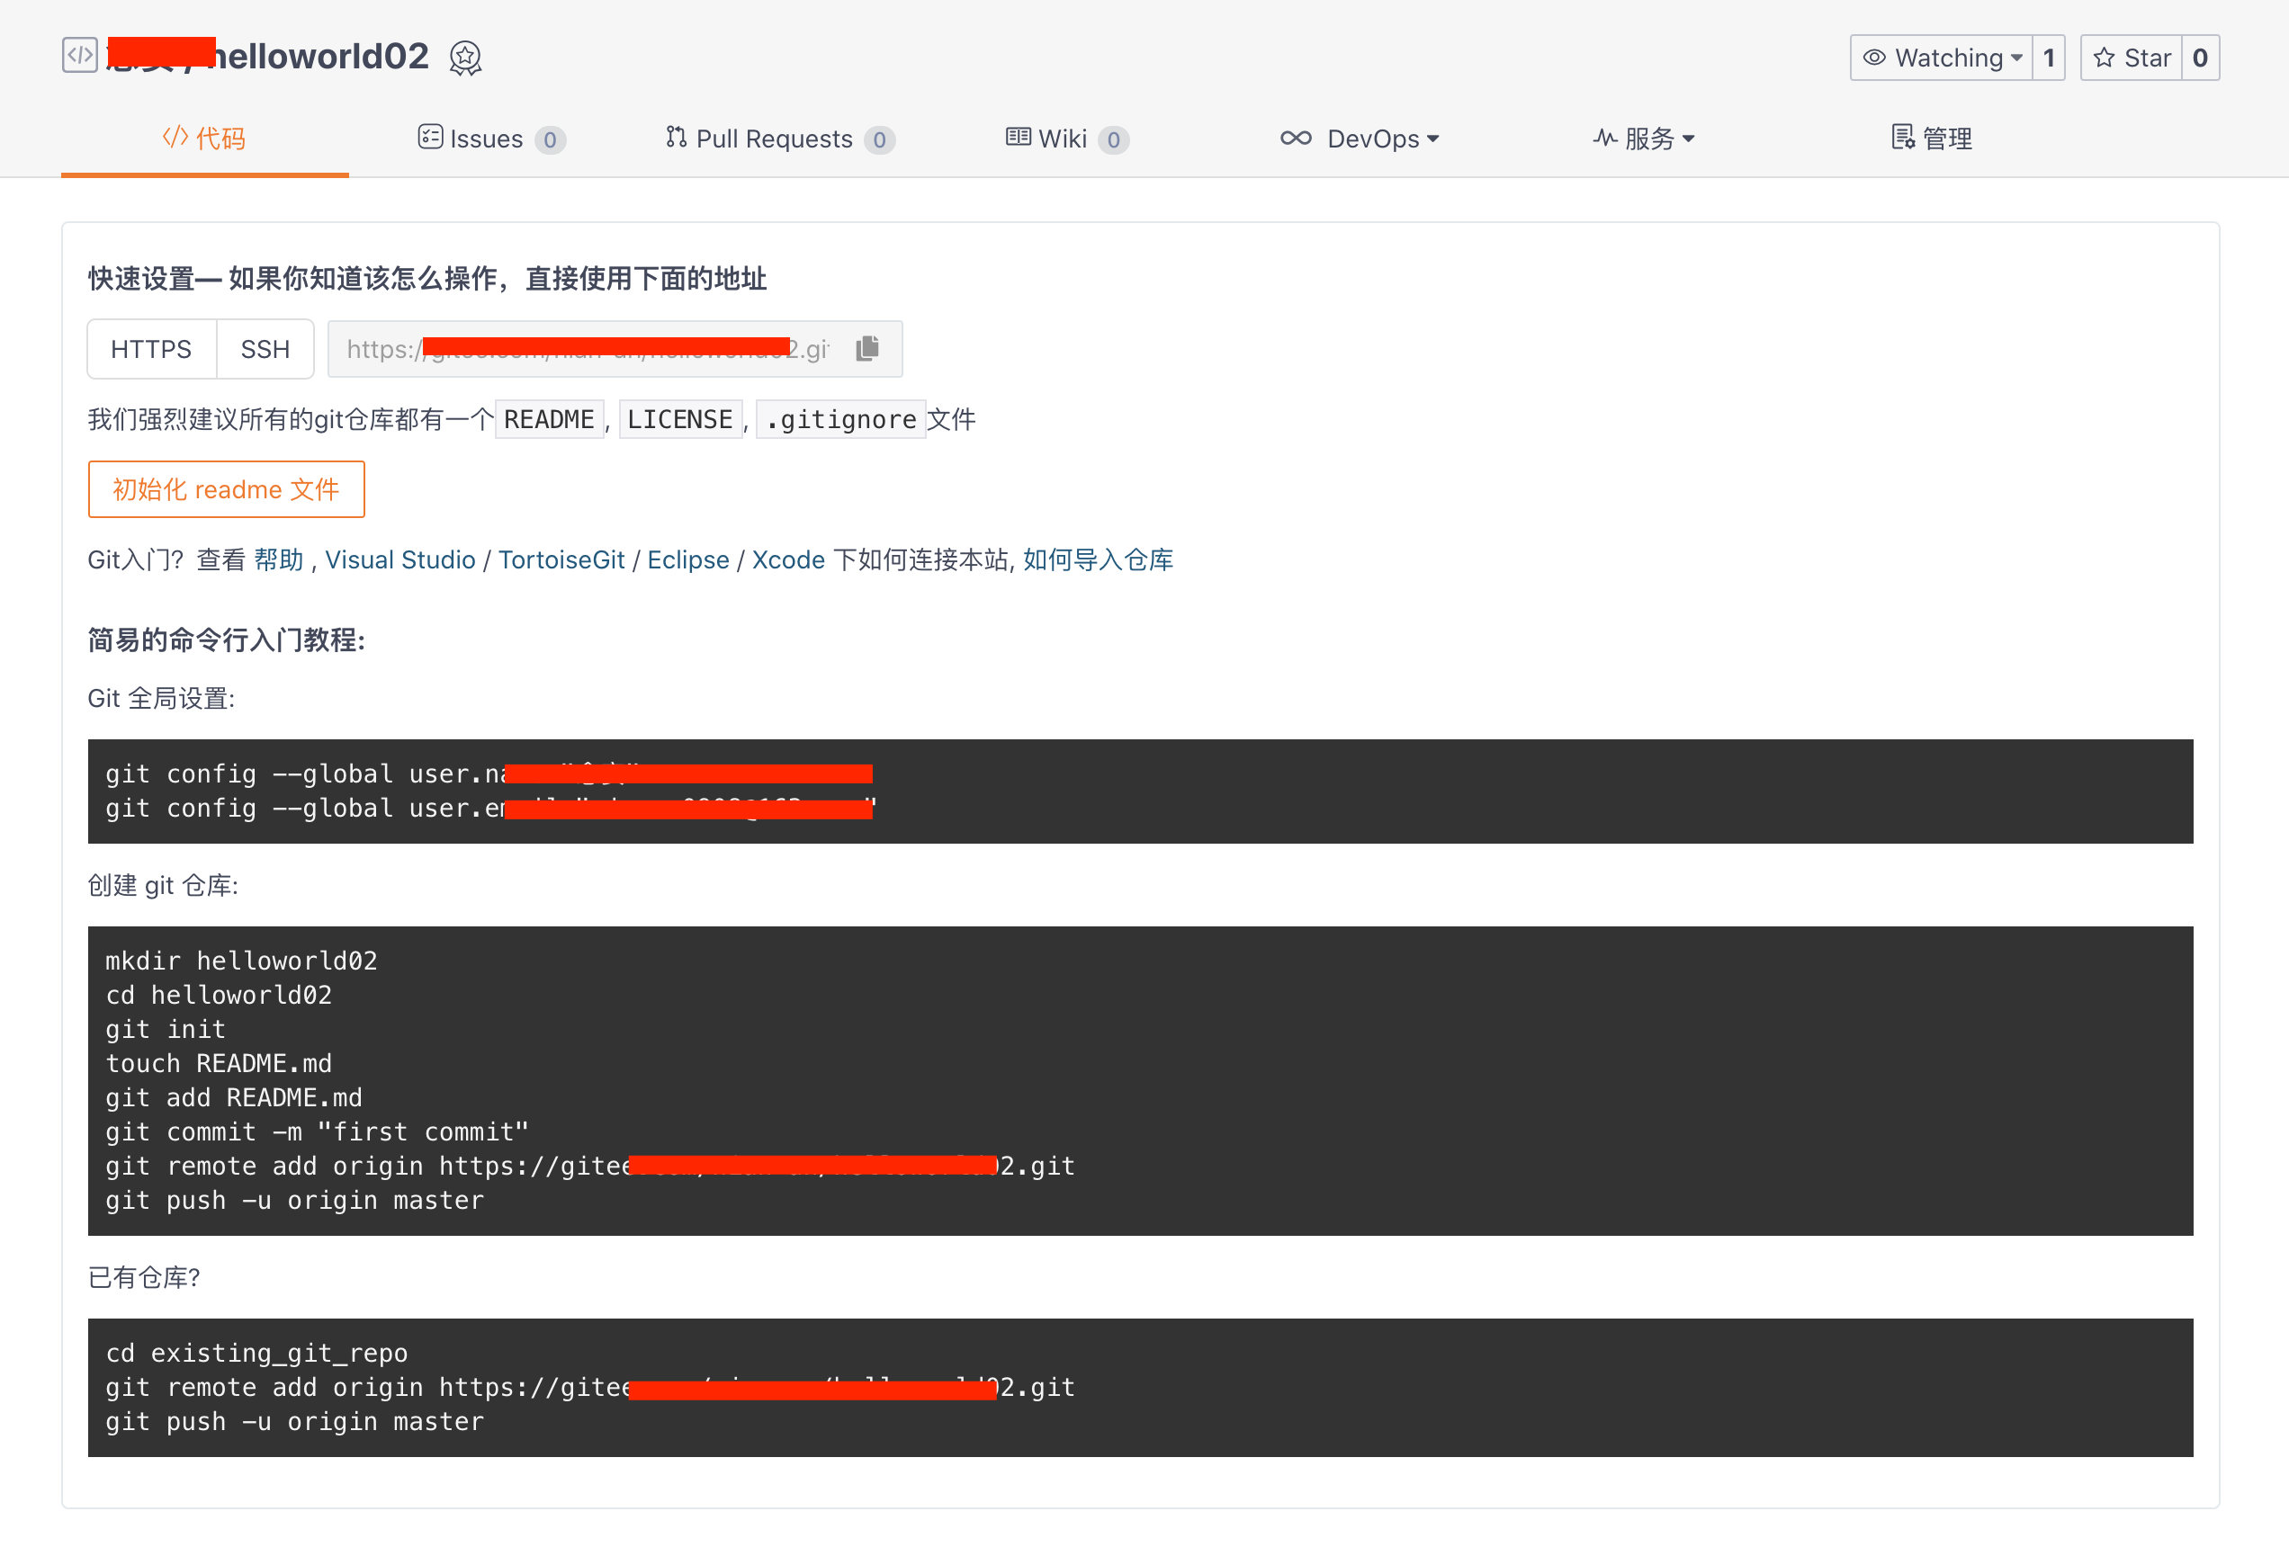The width and height of the screenshot is (2289, 1556).
Task: Select the HTTPS protocol option
Action: (x=152, y=350)
